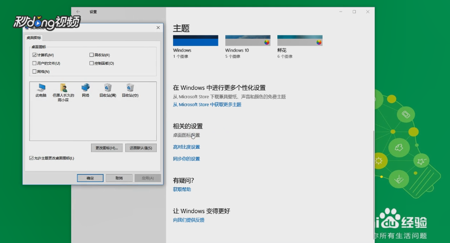Open the 同步你的设置 link

pos(186,159)
